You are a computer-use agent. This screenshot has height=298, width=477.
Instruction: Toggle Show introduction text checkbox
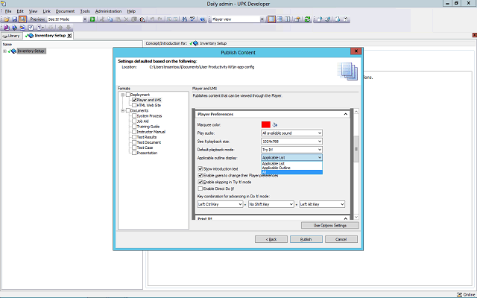pyautogui.click(x=200, y=168)
